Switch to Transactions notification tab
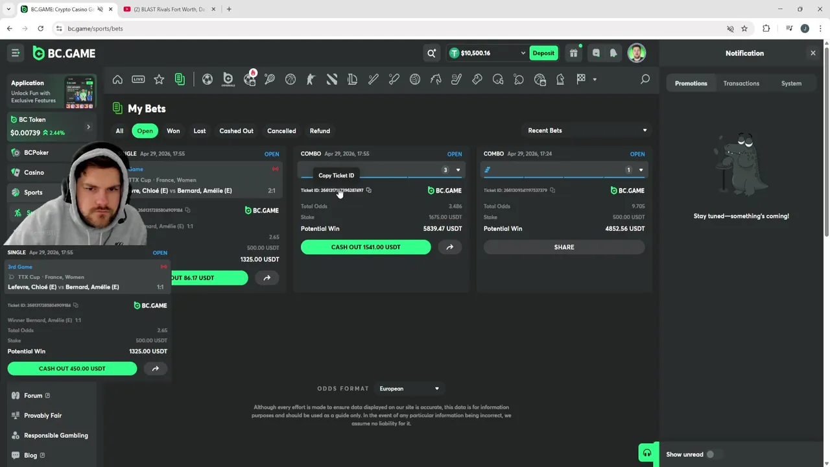830x467 pixels. tap(741, 83)
